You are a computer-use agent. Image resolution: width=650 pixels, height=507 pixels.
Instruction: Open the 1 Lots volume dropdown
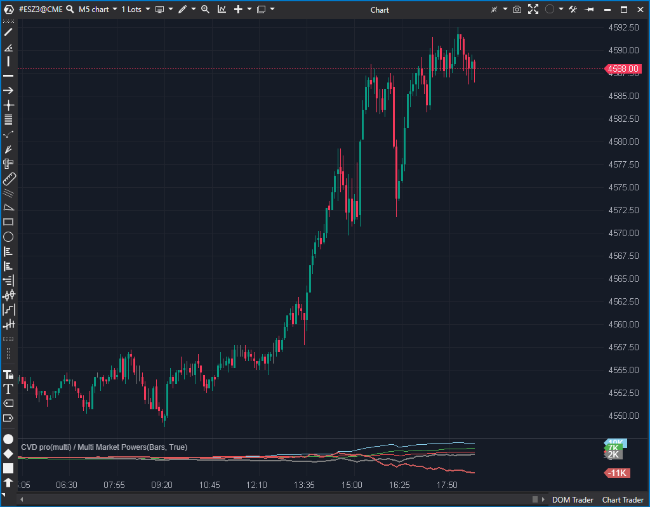[x=136, y=9]
